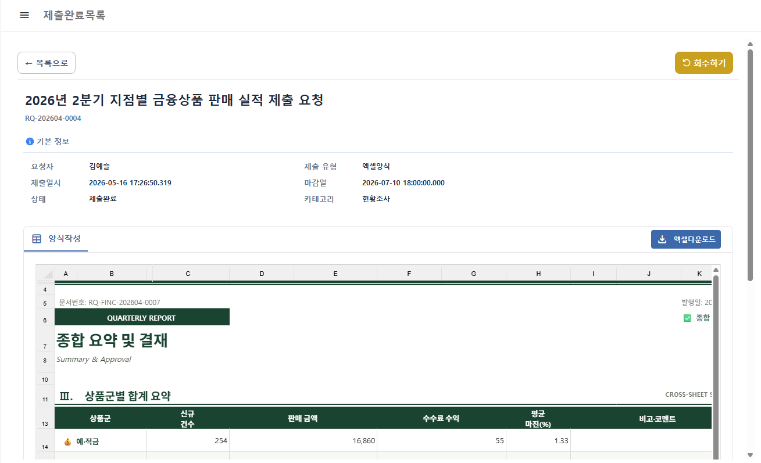The width and height of the screenshot is (761, 463).
Task: Select spreadsheet column E header
Action: pyautogui.click(x=335, y=273)
